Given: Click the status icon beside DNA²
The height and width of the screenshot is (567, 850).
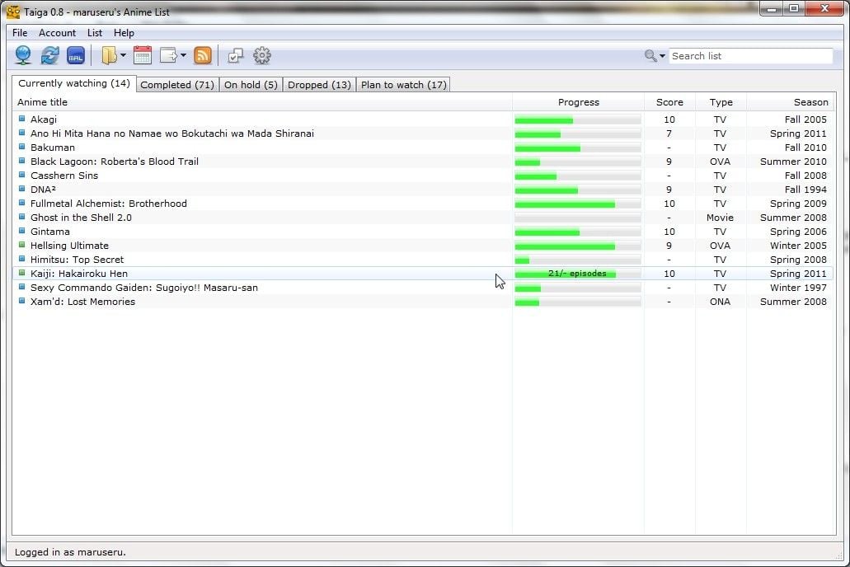Looking at the screenshot, I should [21, 190].
